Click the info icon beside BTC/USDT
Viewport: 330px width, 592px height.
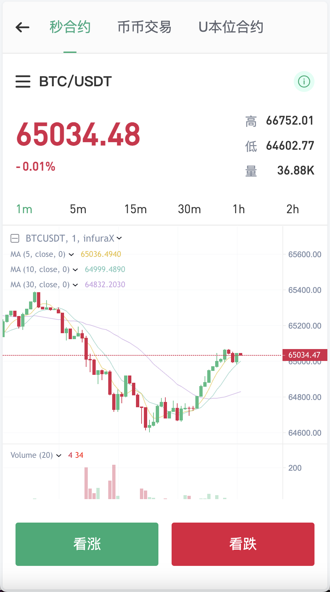tap(304, 81)
